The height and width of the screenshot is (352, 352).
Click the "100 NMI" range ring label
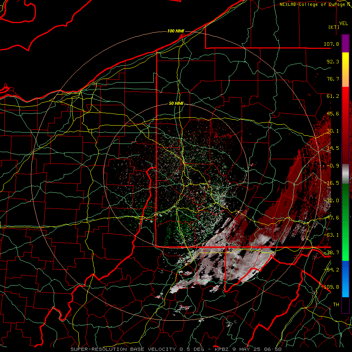tap(176, 31)
